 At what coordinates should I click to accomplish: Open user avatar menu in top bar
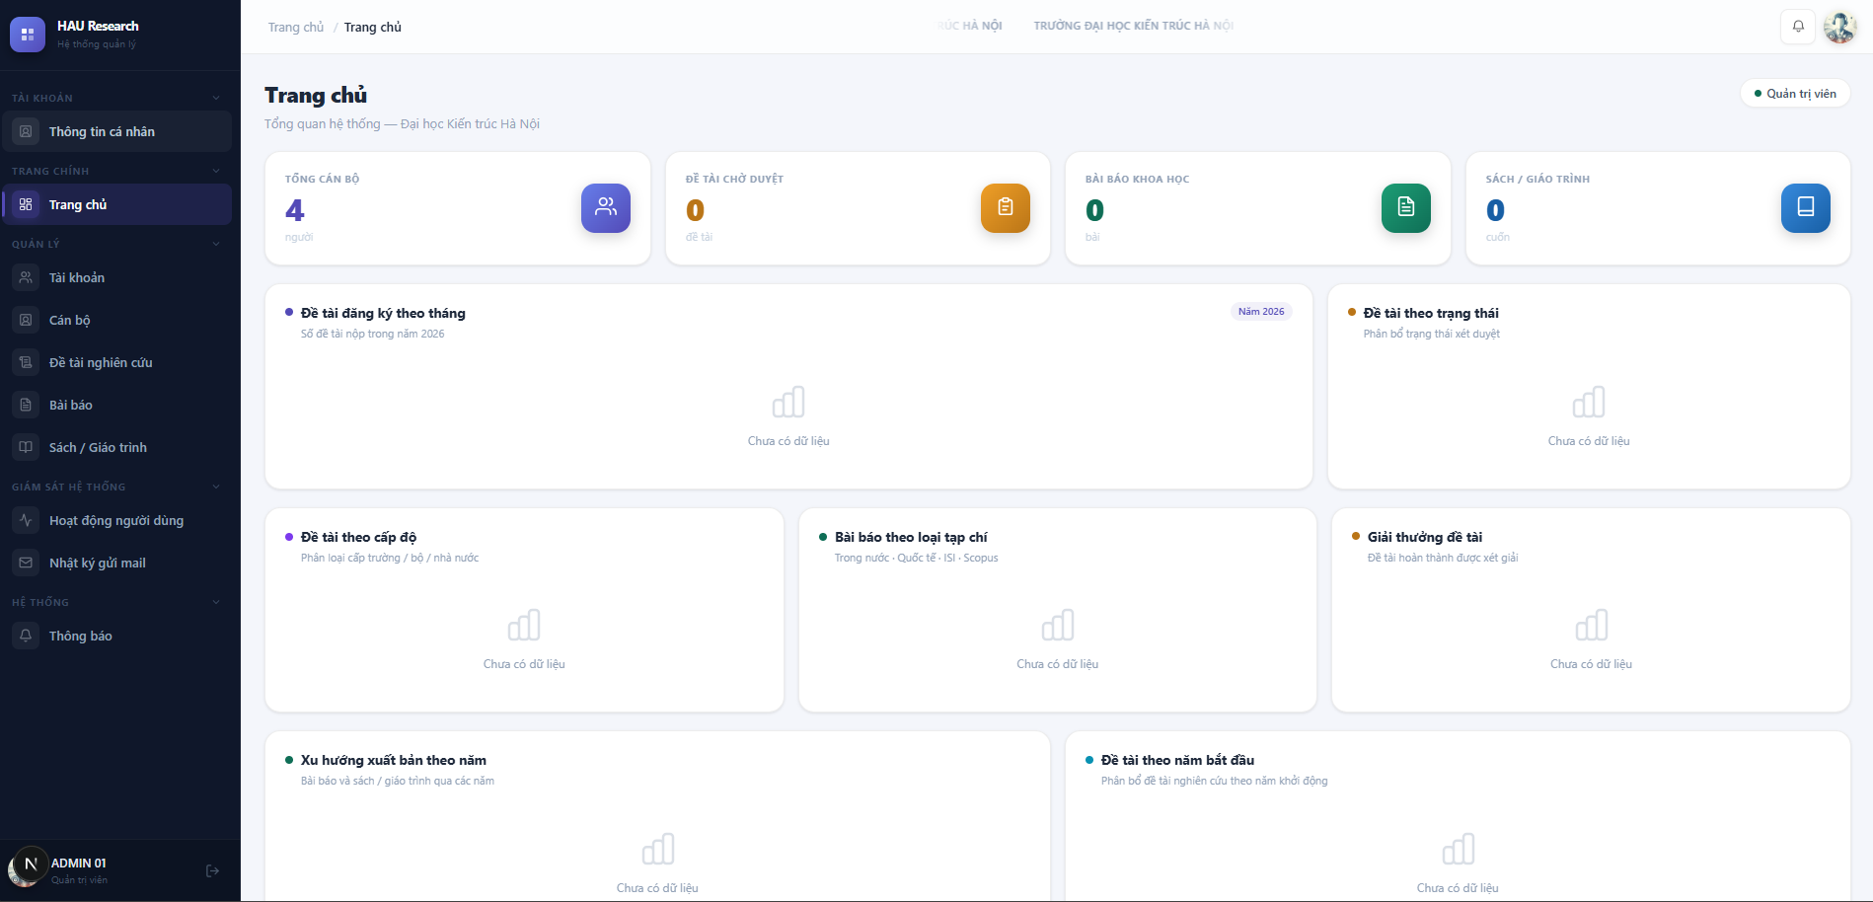point(1839,27)
